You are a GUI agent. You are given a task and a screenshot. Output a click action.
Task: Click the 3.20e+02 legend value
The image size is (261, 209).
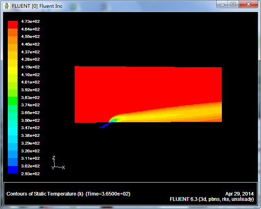tap(31, 151)
